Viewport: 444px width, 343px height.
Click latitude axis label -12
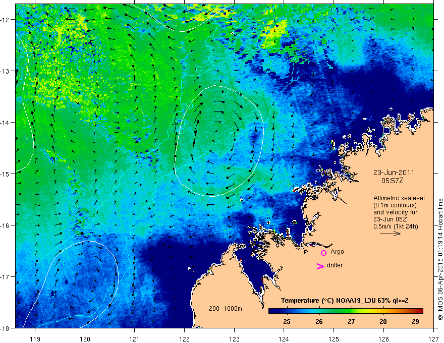[x=5, y=20]
